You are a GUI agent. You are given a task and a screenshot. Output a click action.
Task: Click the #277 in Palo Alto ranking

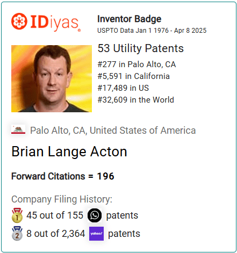(x=137, y=64)
